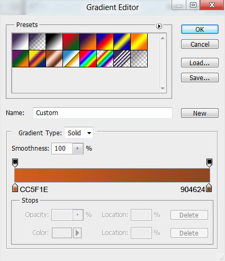Click the Save... button
225x261 pixels.
coord(200,77)
